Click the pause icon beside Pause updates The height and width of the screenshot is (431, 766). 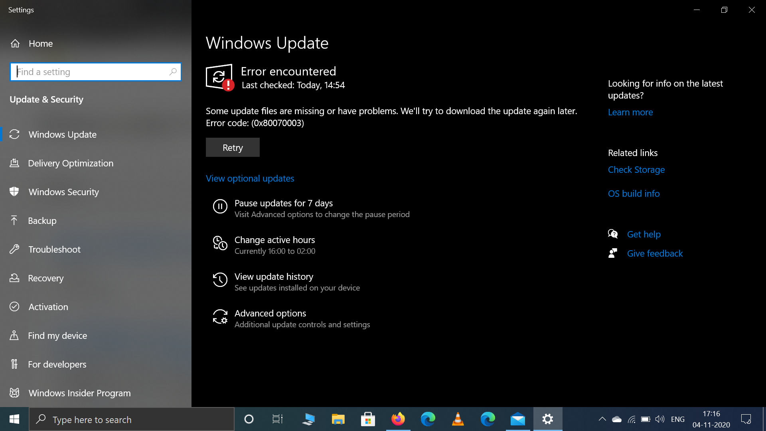coord(220,206)
